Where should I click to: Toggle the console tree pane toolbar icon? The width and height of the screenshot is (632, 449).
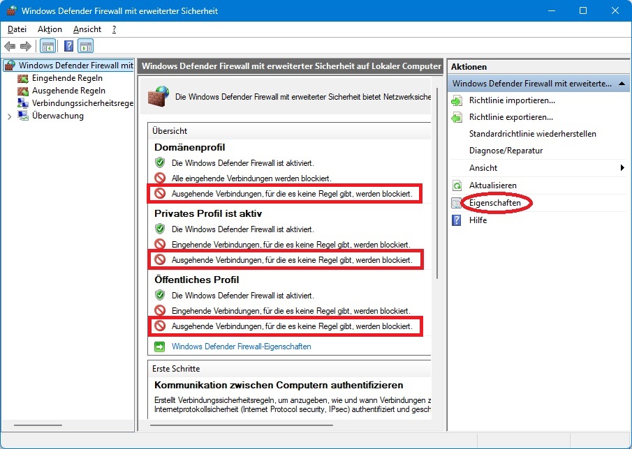pos(48,46)
